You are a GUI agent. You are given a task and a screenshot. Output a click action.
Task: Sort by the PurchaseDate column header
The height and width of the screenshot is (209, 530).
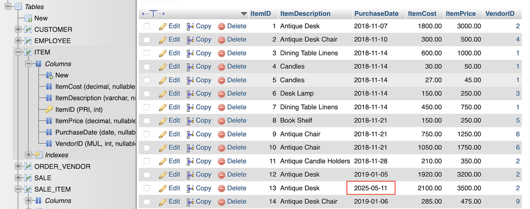[376, 14]
